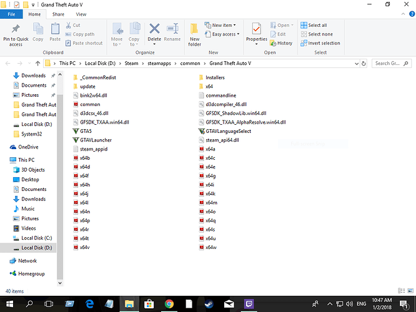416x312 pixels.
Task: Select the commandline file
Action: coord(217,95)
